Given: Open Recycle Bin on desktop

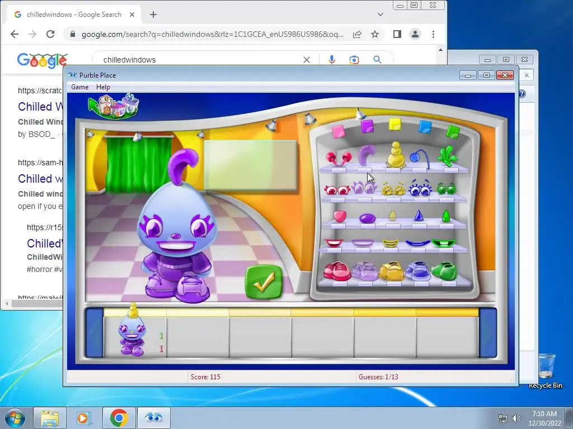Looking at the screenshot, I should tap(546, 371).
